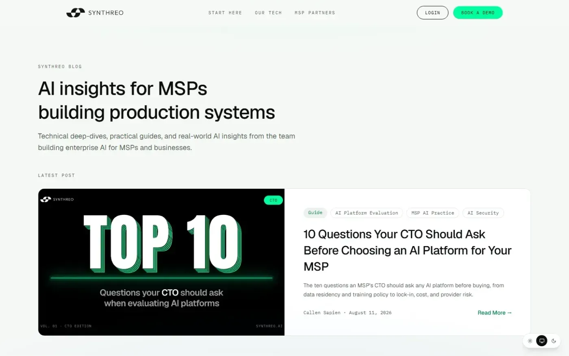This screenshot has height=356, width=569.
Task: Click the AI insights for MSPs heading
Action: tap(156, 100)
